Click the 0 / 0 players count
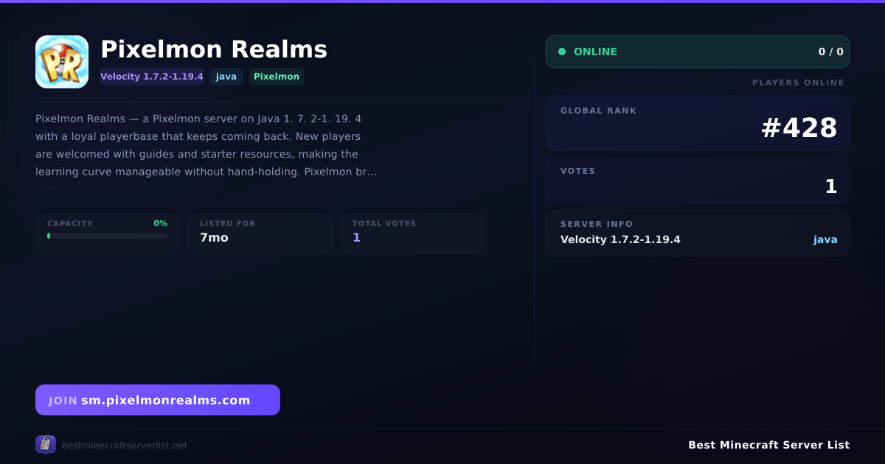Screen dimensions: 885x464 click(830, 52)
